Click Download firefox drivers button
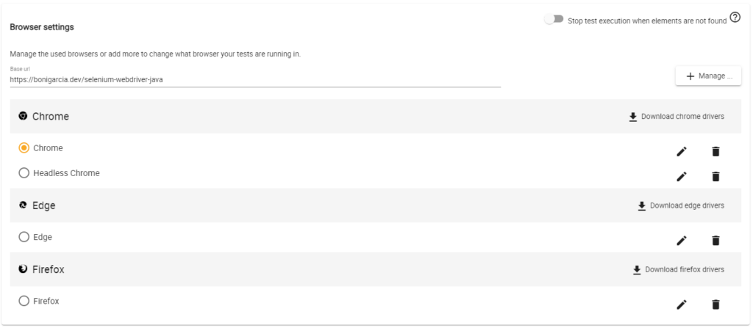Screen dimensions: 753x328 [677, 270]
